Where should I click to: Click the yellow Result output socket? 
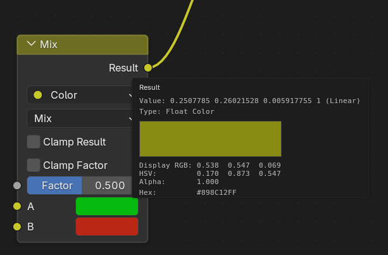tap(148, 68)
